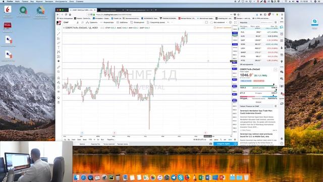Click the sell-buy technical rating gauge
Screen dimensions: 323x182
[x=258, y=97]
